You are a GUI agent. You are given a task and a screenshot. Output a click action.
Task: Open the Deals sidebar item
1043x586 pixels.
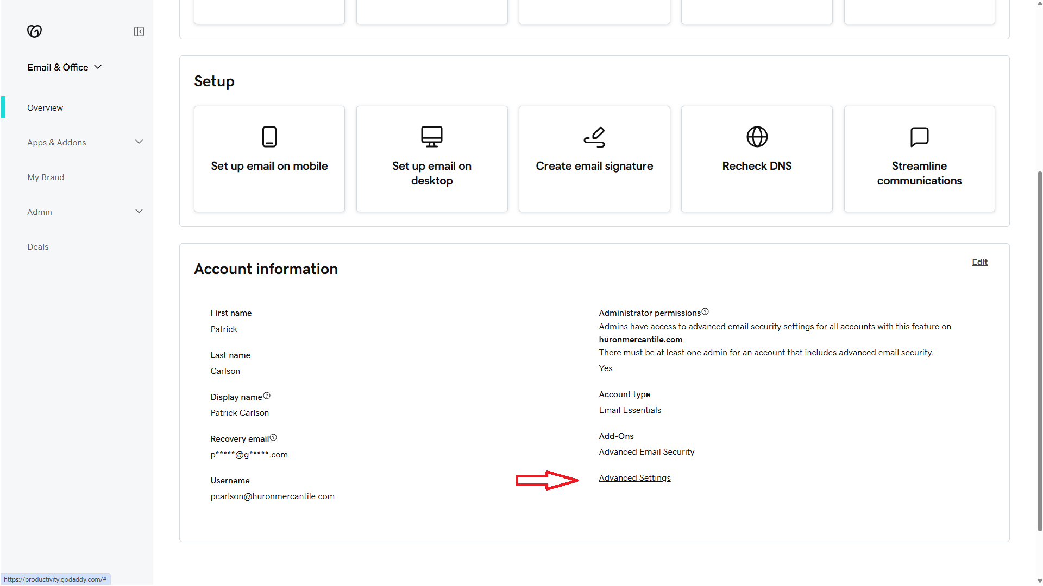pyautogui.click(x=38, y=247)
